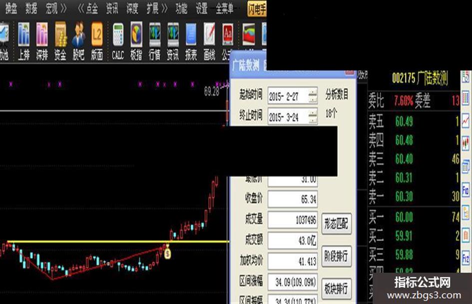This screenshot has height=304, width=472.
Task: Click the F12 sidebar icon
Action: pyautogui.click(x=466, y=258)
